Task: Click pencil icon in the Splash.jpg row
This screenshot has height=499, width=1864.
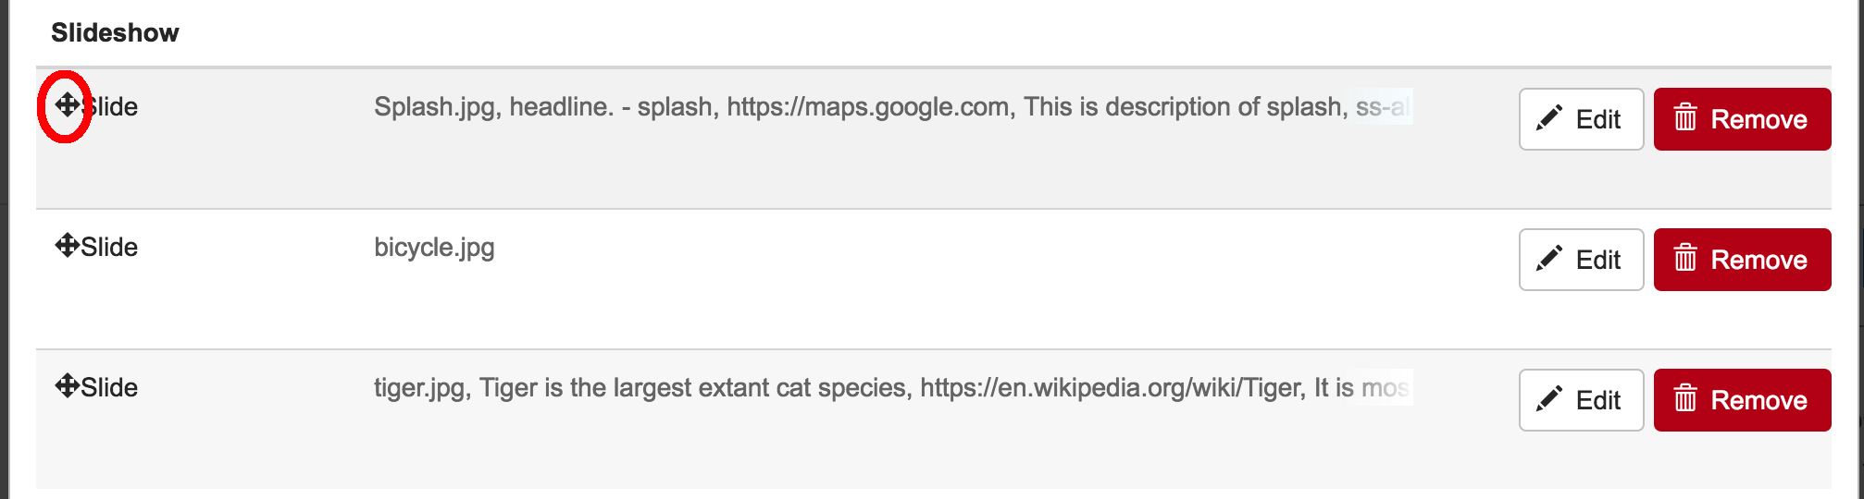Action: (1549, 118)
